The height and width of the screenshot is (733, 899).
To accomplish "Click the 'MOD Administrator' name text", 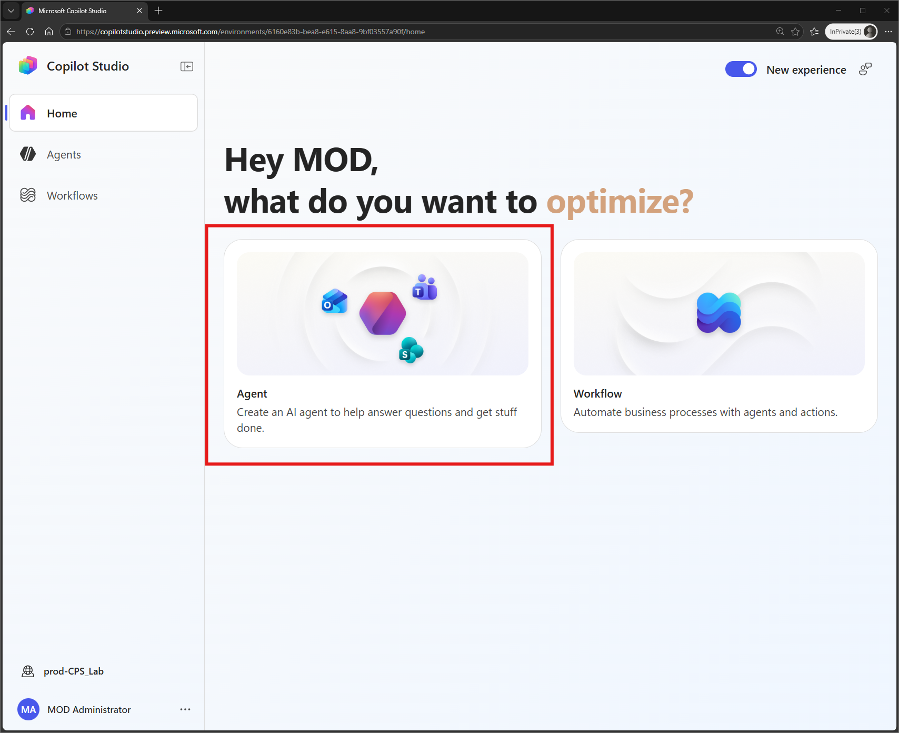I will tap(89, 709).
